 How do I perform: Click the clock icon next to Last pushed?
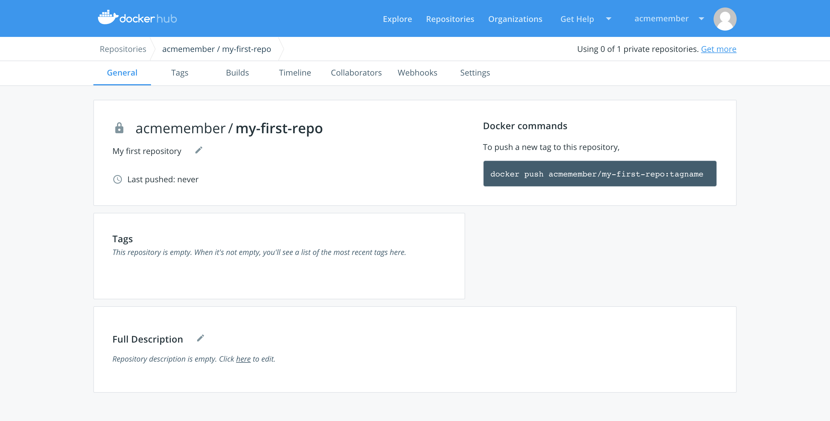point(116,179)
